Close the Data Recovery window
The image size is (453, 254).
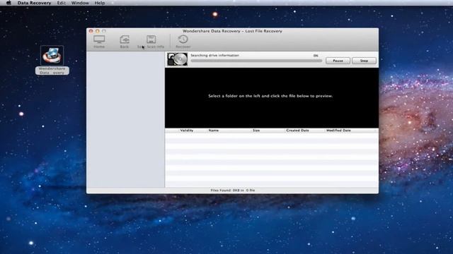pos(91,31)
